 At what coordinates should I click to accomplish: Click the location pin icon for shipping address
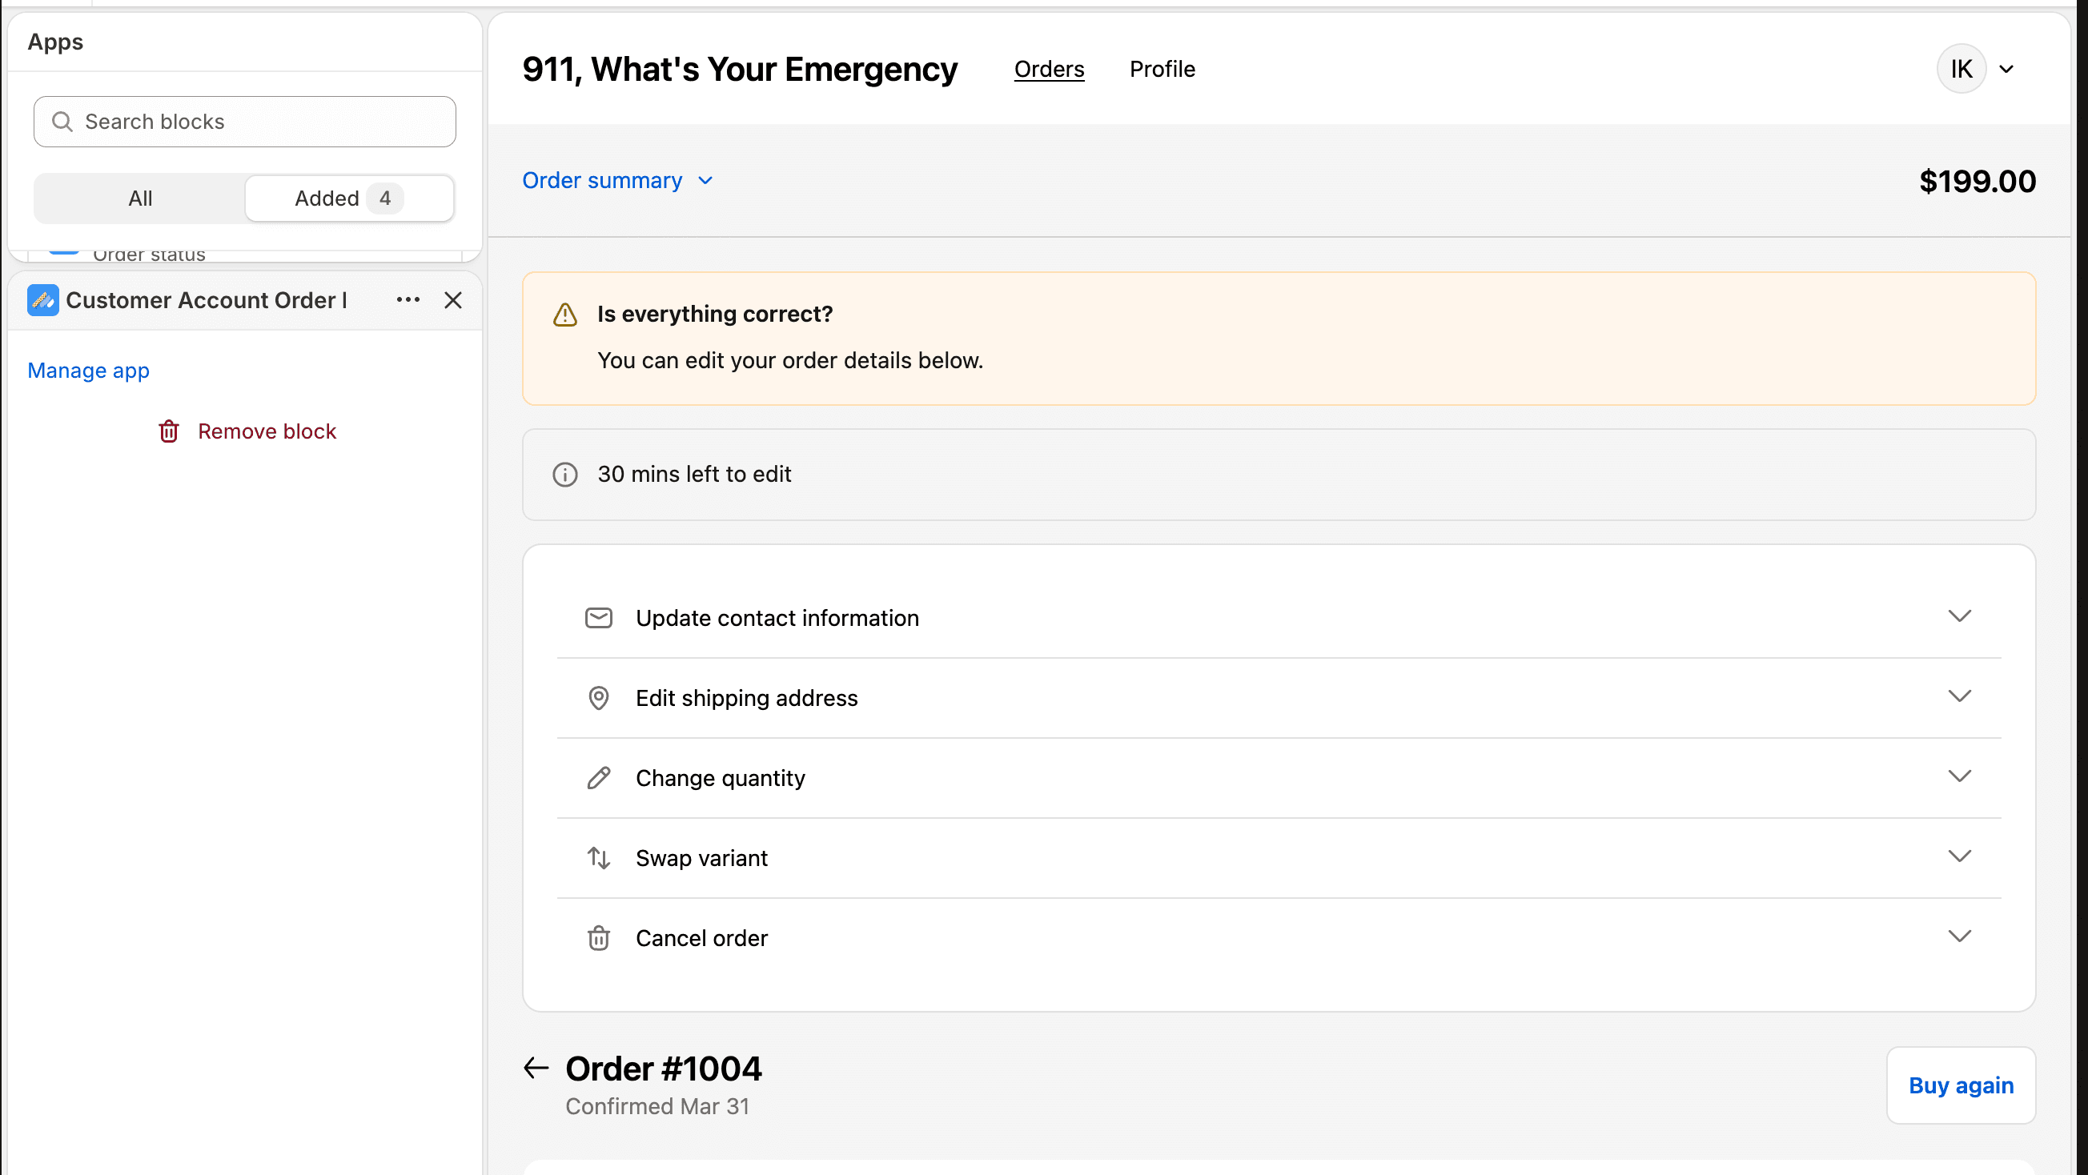pos(598,699)
